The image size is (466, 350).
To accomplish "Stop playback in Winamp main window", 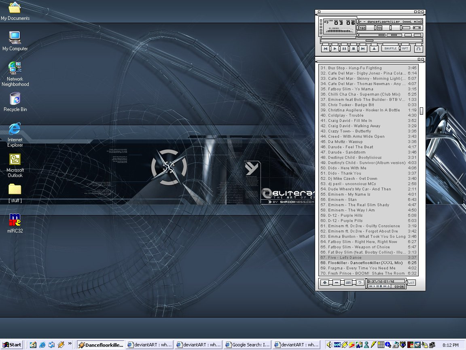I will click(354, 49).
